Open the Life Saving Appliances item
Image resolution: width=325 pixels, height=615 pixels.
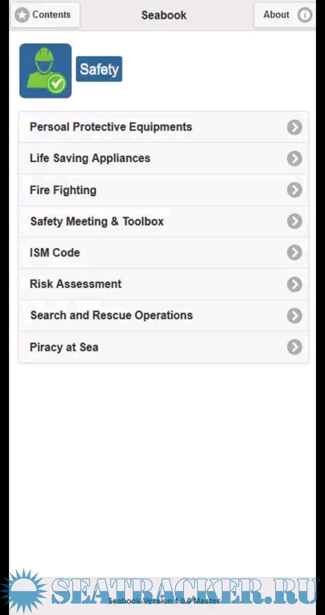(x=90, y=158)
